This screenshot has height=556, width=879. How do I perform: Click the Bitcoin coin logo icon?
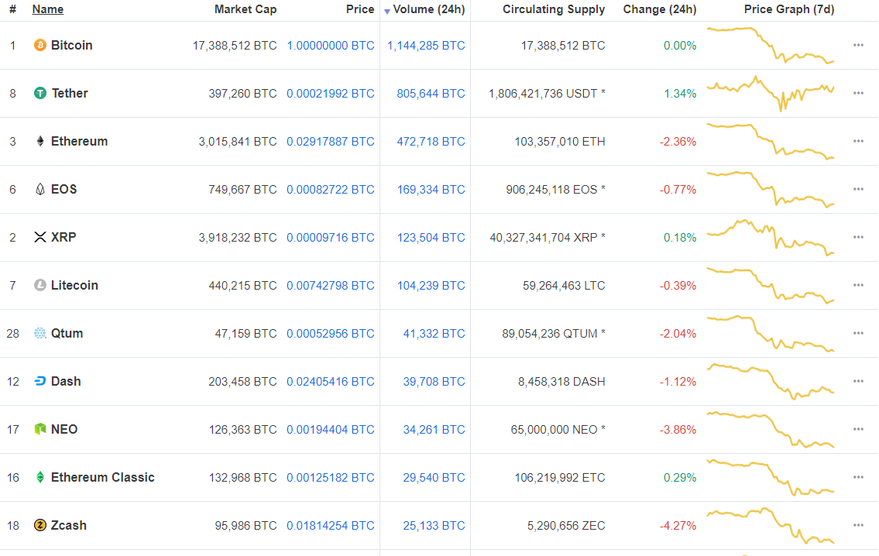click(x=40, y=46)
